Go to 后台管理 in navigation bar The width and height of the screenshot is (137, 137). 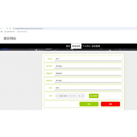[x=96, y=46]
